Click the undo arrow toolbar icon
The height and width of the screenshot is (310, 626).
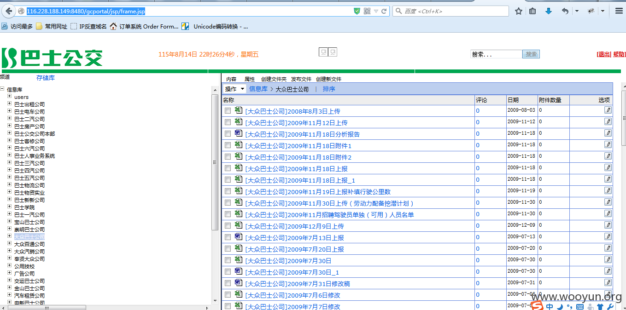(x=565, y=11)
